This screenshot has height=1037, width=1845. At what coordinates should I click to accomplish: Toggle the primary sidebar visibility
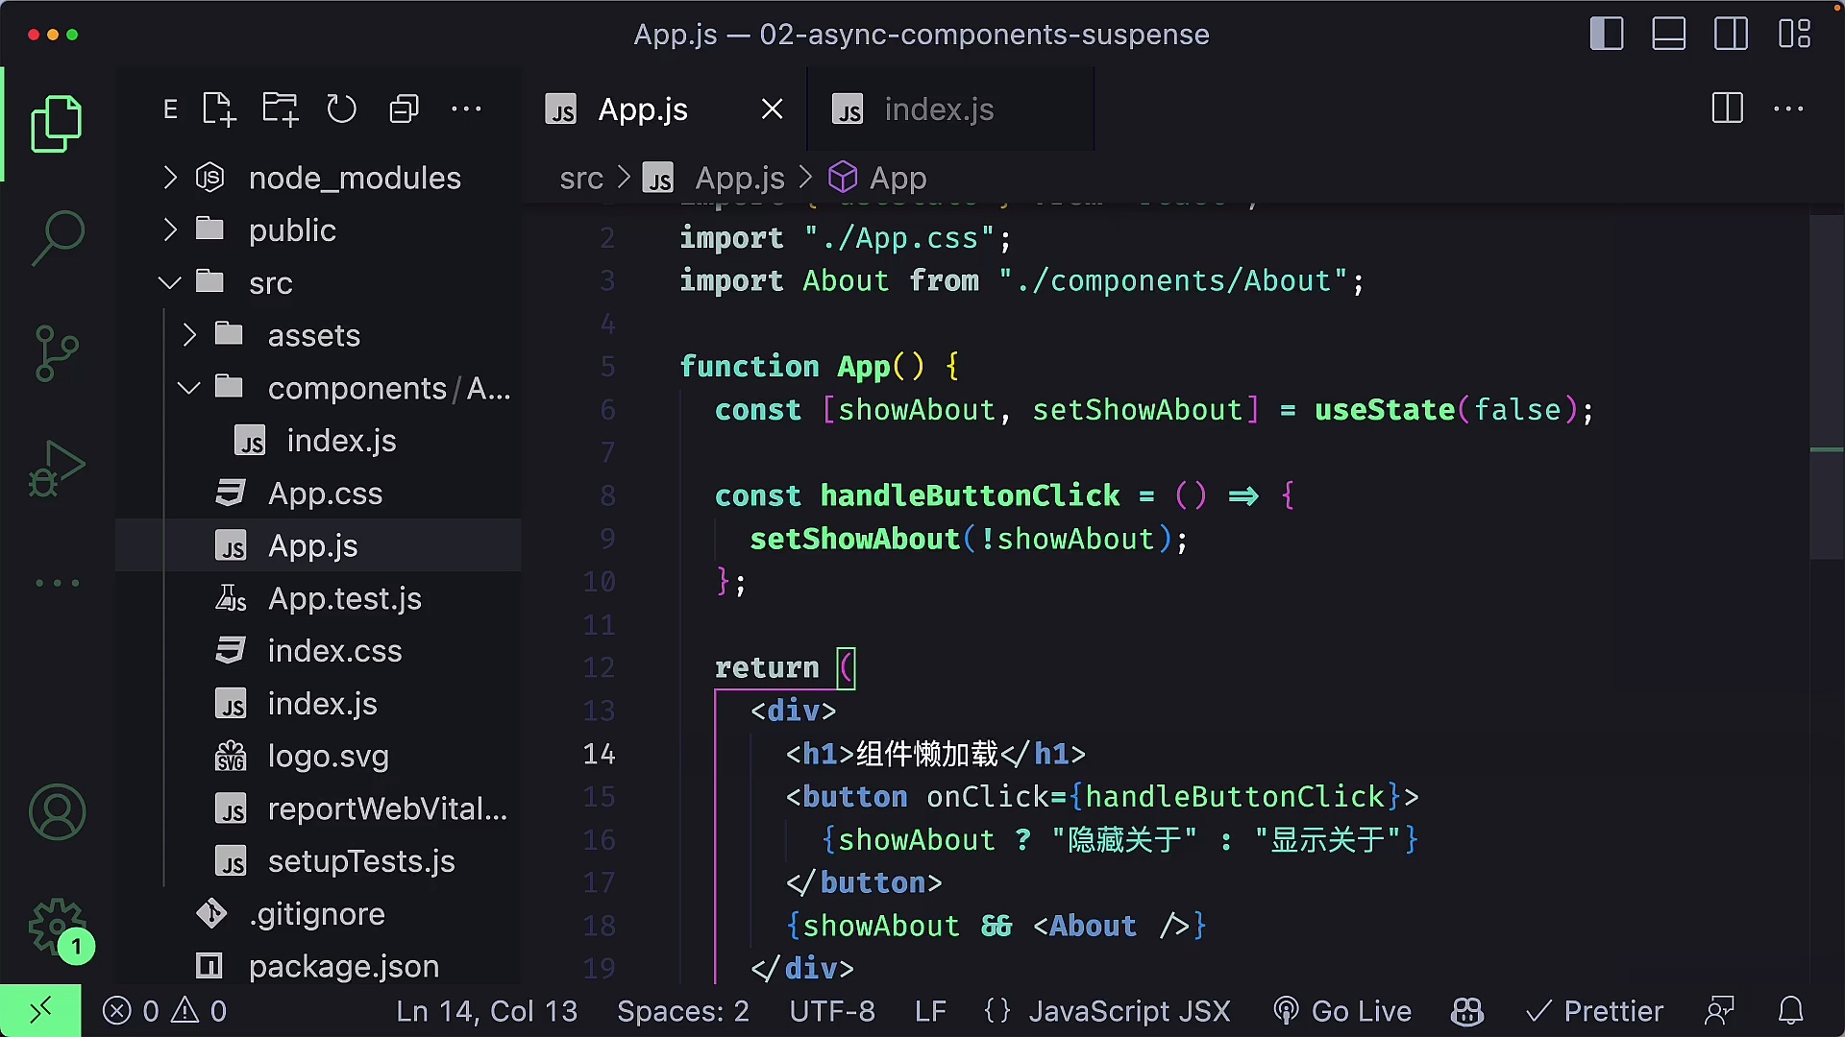point(1606,34)
